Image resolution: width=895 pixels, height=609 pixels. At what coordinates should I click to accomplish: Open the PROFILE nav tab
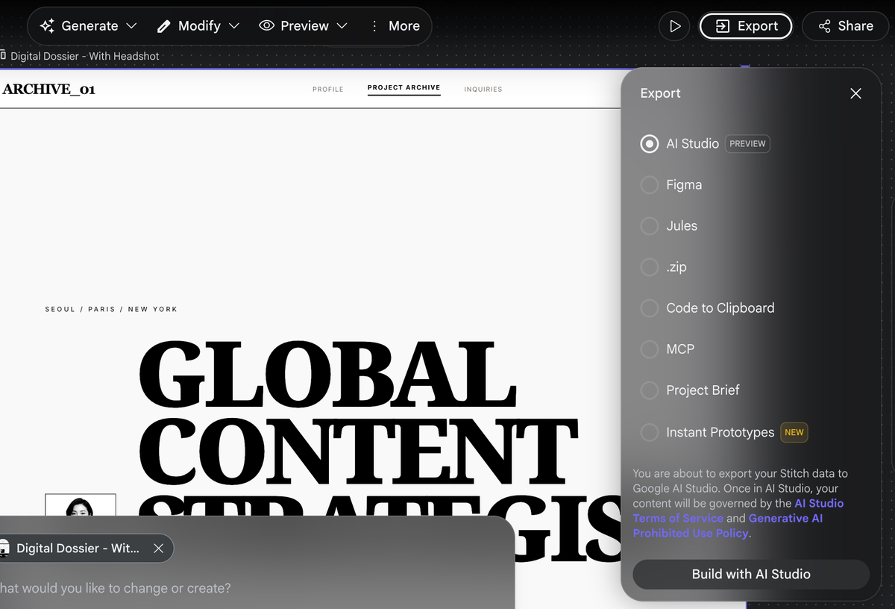(x=328, y=90)
